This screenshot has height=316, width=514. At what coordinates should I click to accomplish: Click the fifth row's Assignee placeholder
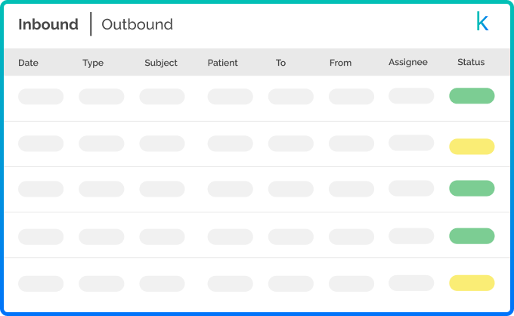(x=411, y=283)
